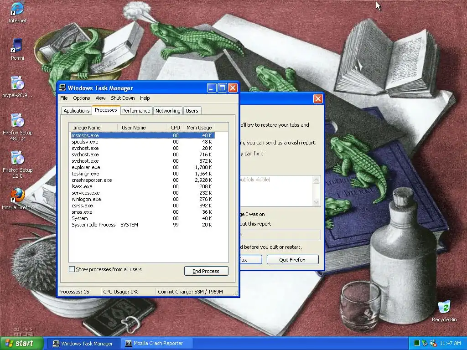The height and width of the screenshot is (350, 467).
Task: Click the Commit Charge status bar text
Action: (190, 292)
